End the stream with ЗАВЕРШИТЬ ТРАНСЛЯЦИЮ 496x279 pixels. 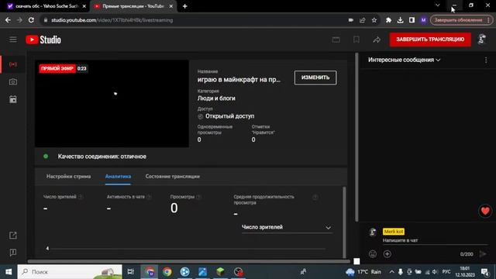(x=430, y=40)
